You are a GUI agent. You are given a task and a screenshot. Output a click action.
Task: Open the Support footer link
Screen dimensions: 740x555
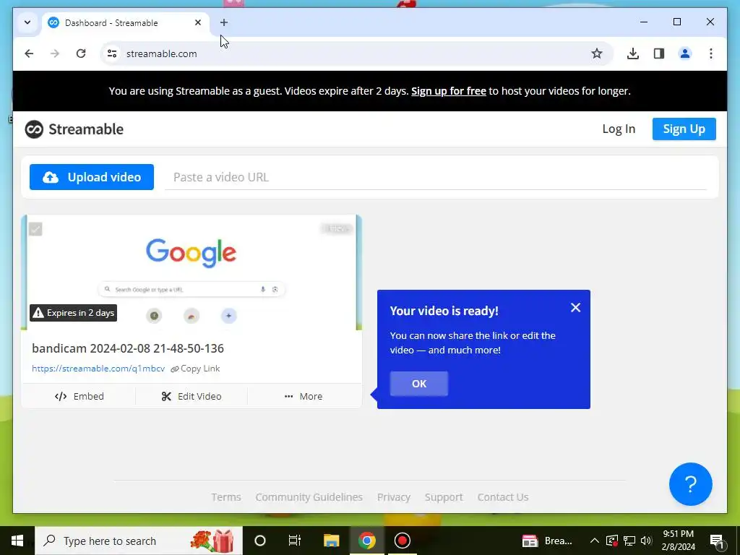coord(444,497)
